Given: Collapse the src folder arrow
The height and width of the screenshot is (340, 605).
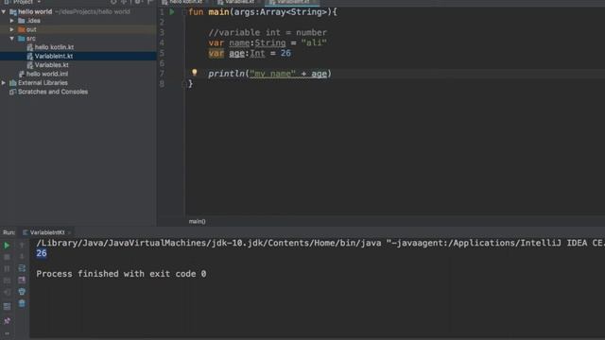Looking at the screenshot, I should [12, 39].
